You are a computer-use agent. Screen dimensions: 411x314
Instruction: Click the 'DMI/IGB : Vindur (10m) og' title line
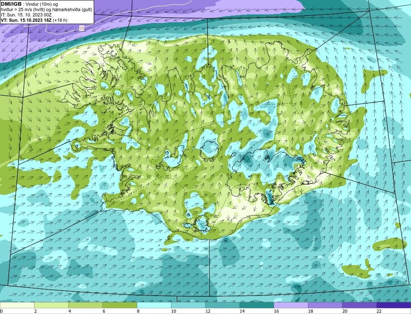click(29, 4)
